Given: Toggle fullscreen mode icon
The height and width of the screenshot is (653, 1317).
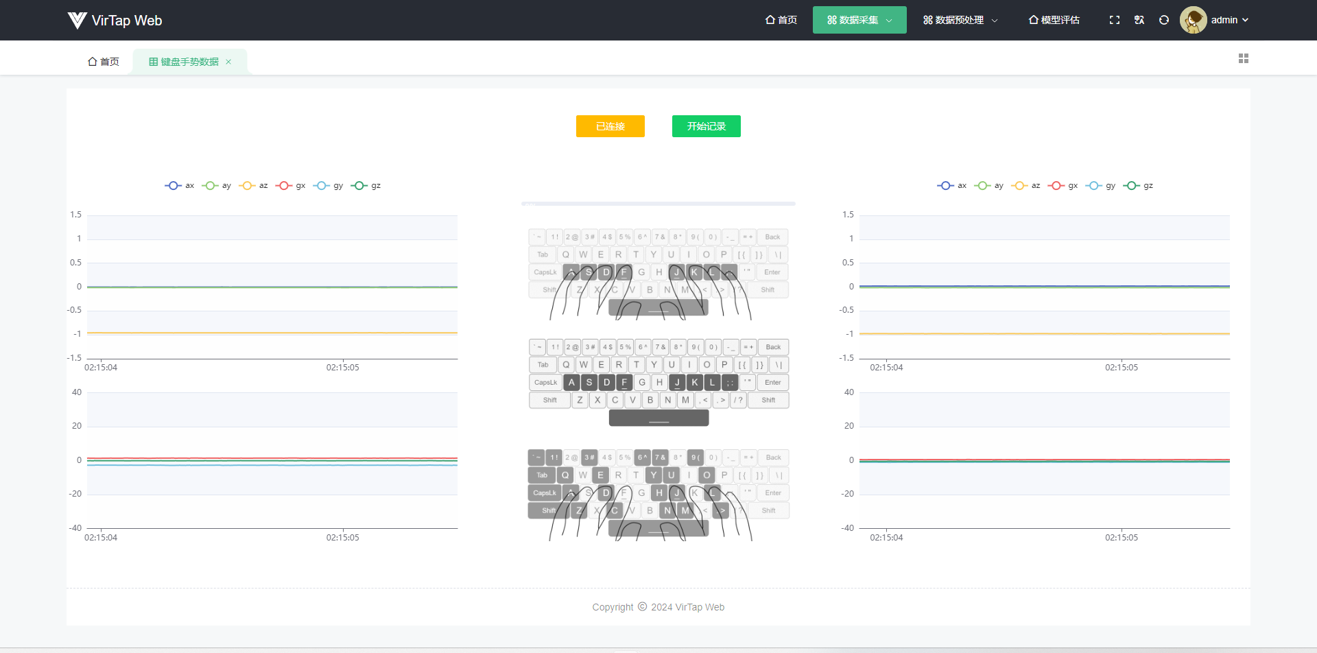Looking at the screenshot, I should point(1115,21).
